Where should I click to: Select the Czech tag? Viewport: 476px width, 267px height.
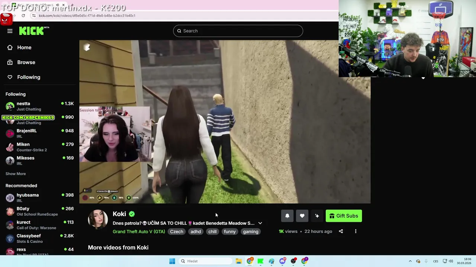click(x=177, y=231)
